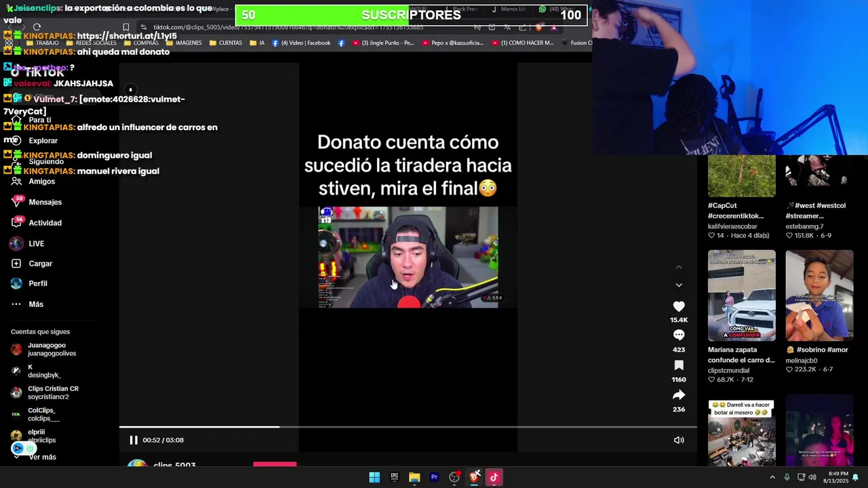Open followed account Clips Cristian CR
Screen dimensions: 868x488
(46, 392)
